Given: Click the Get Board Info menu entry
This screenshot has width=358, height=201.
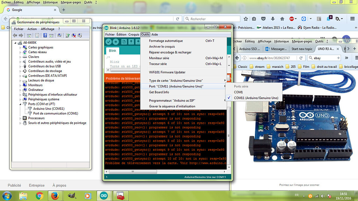Looking at the screenshot, I should point(159,92).
